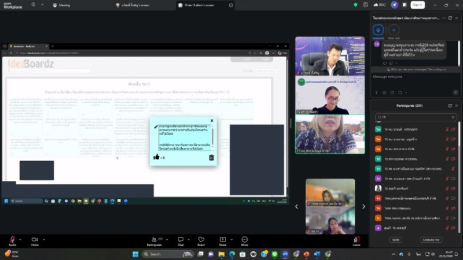
Task: Toggle the camera with the Video button
Action: 34,240
